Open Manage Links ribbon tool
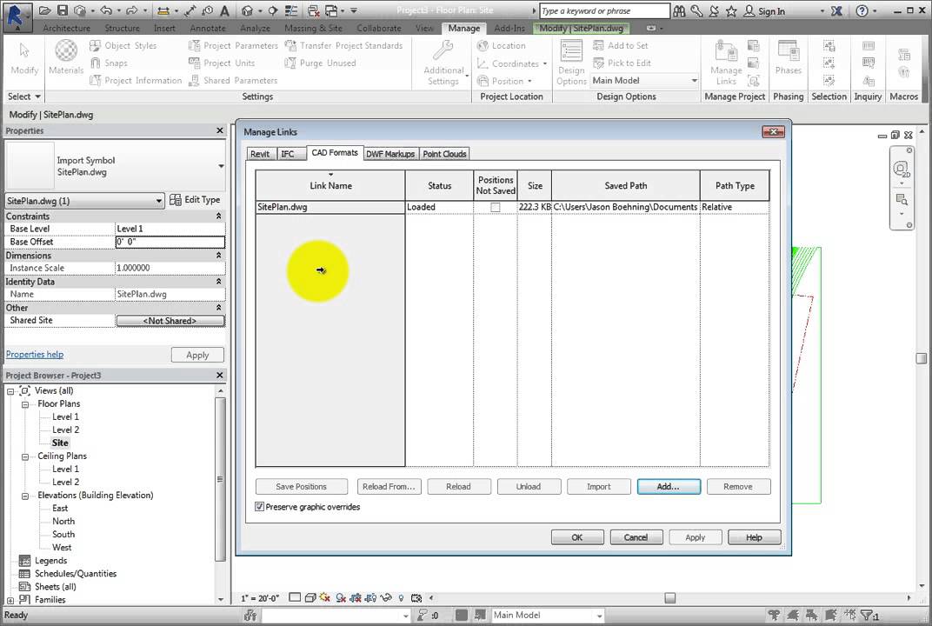 (726, 63)
